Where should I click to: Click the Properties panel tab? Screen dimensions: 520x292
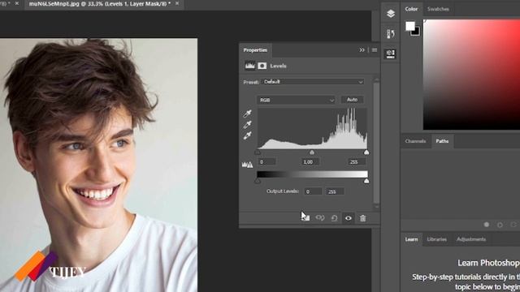255,50
